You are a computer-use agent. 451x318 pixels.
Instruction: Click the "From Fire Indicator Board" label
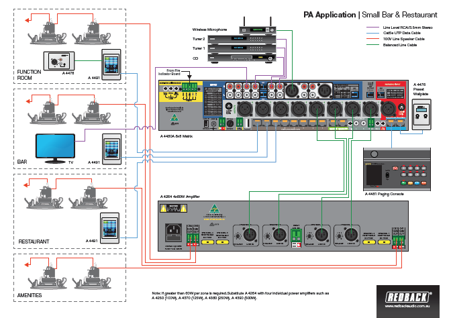coord(169,72)
